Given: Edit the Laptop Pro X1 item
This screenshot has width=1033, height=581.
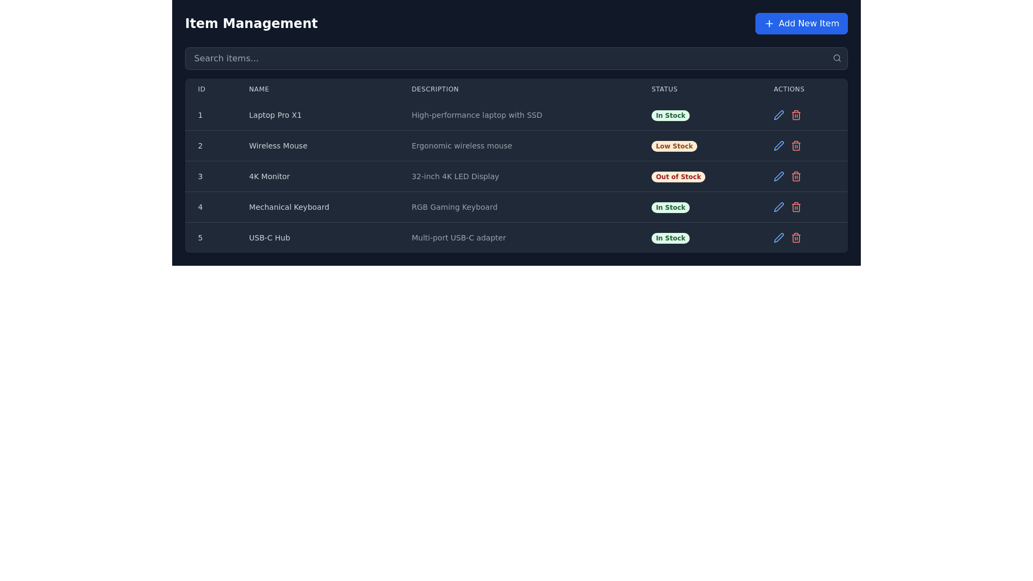Looking at the screenshot, I should point(779,115).
